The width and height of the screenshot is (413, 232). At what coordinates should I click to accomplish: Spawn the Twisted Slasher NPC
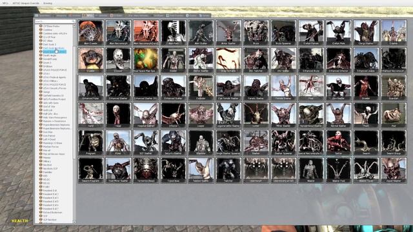(x=201, y=170)
